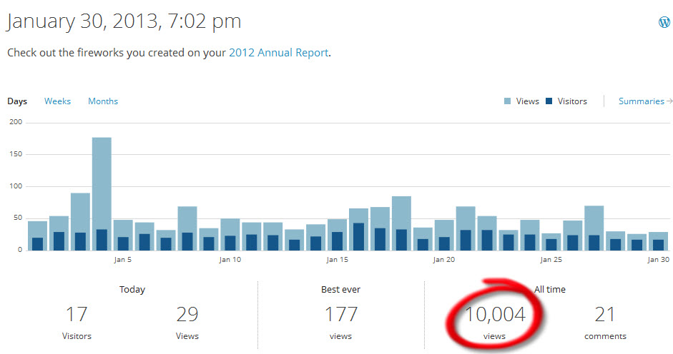Switch to the Weeks tab
Image resolution: width=673 pixels, height=354 pixels.
57,101
